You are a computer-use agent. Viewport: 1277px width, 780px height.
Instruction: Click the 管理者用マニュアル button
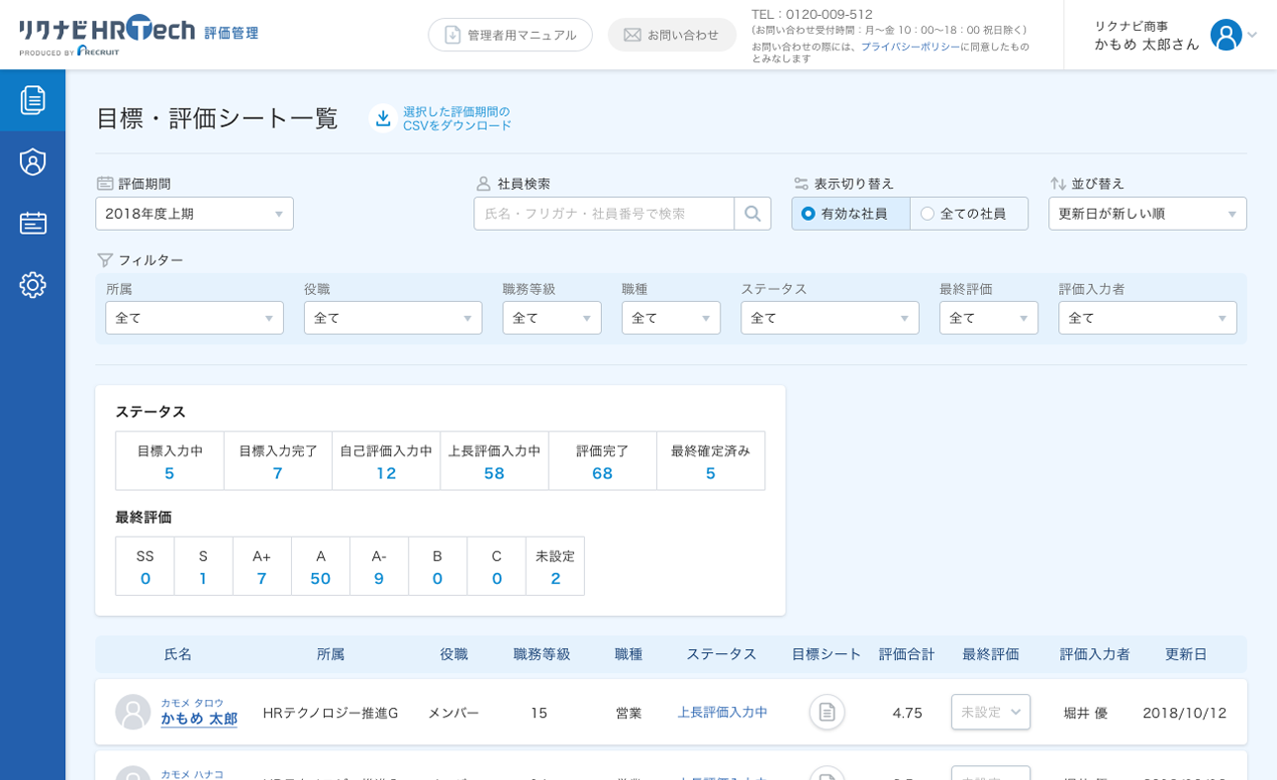[x=510, y=35]
